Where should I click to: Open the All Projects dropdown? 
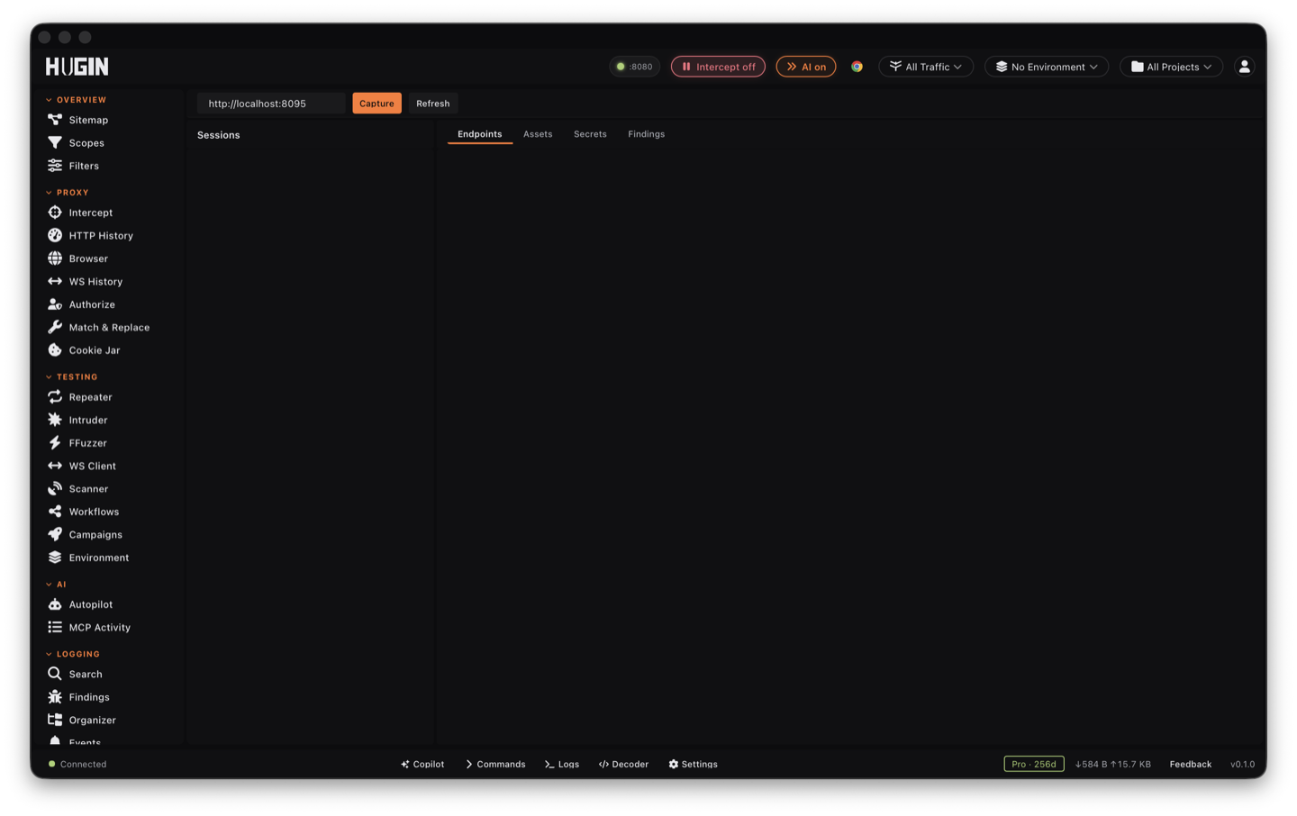(x=1171, y=67)
